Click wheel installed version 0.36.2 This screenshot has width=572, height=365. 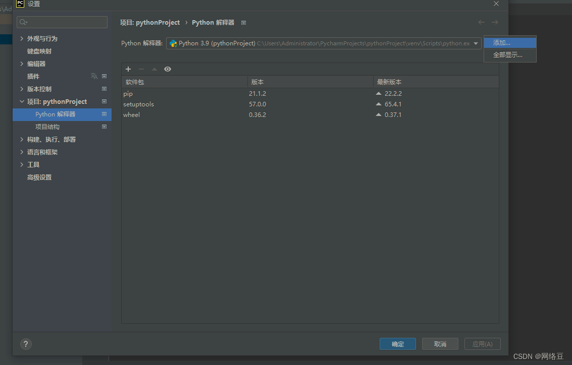257,115
